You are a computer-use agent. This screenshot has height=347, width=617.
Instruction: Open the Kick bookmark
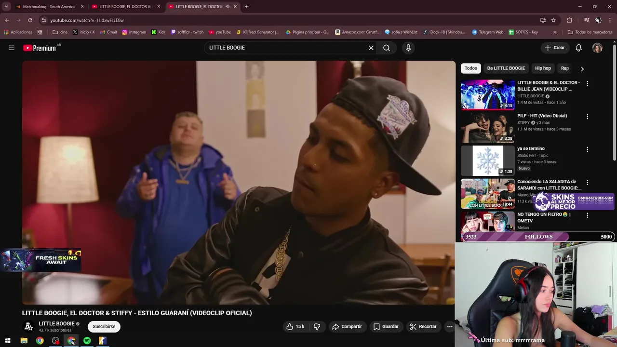tap(158, 32)
